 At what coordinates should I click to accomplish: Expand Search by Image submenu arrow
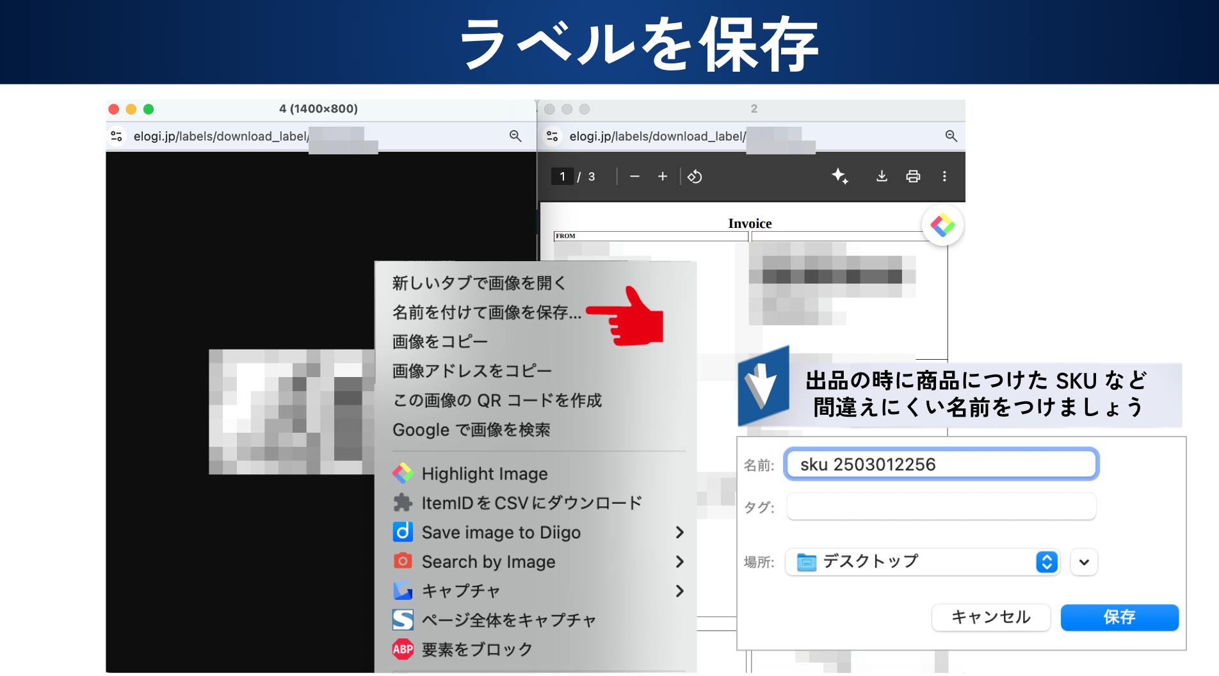click(x=679, y=562)
